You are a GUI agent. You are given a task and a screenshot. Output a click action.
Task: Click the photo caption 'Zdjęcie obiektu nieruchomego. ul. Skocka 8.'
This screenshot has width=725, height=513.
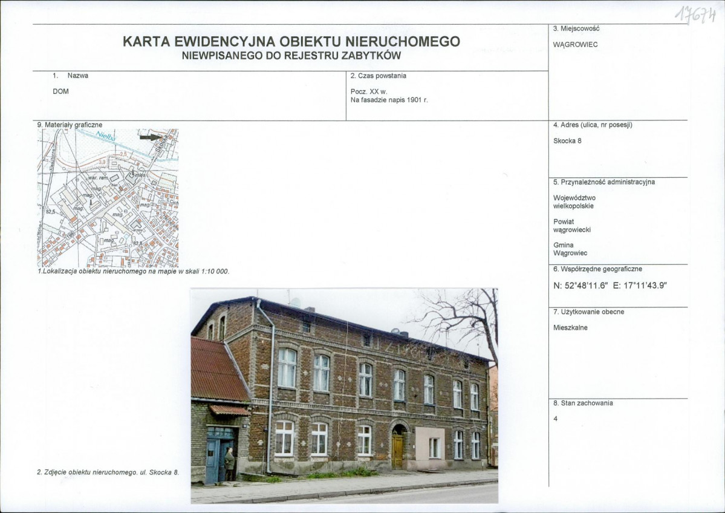[108, 472]
